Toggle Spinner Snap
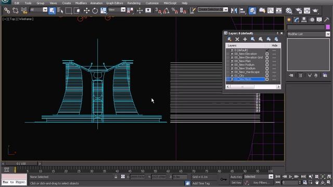The image size is (333, 187). (x=183, y=10)
